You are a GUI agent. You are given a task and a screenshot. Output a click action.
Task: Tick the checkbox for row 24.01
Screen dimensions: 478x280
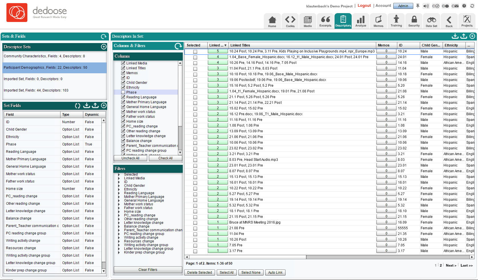pyautogui.click(x=195, y=57)
